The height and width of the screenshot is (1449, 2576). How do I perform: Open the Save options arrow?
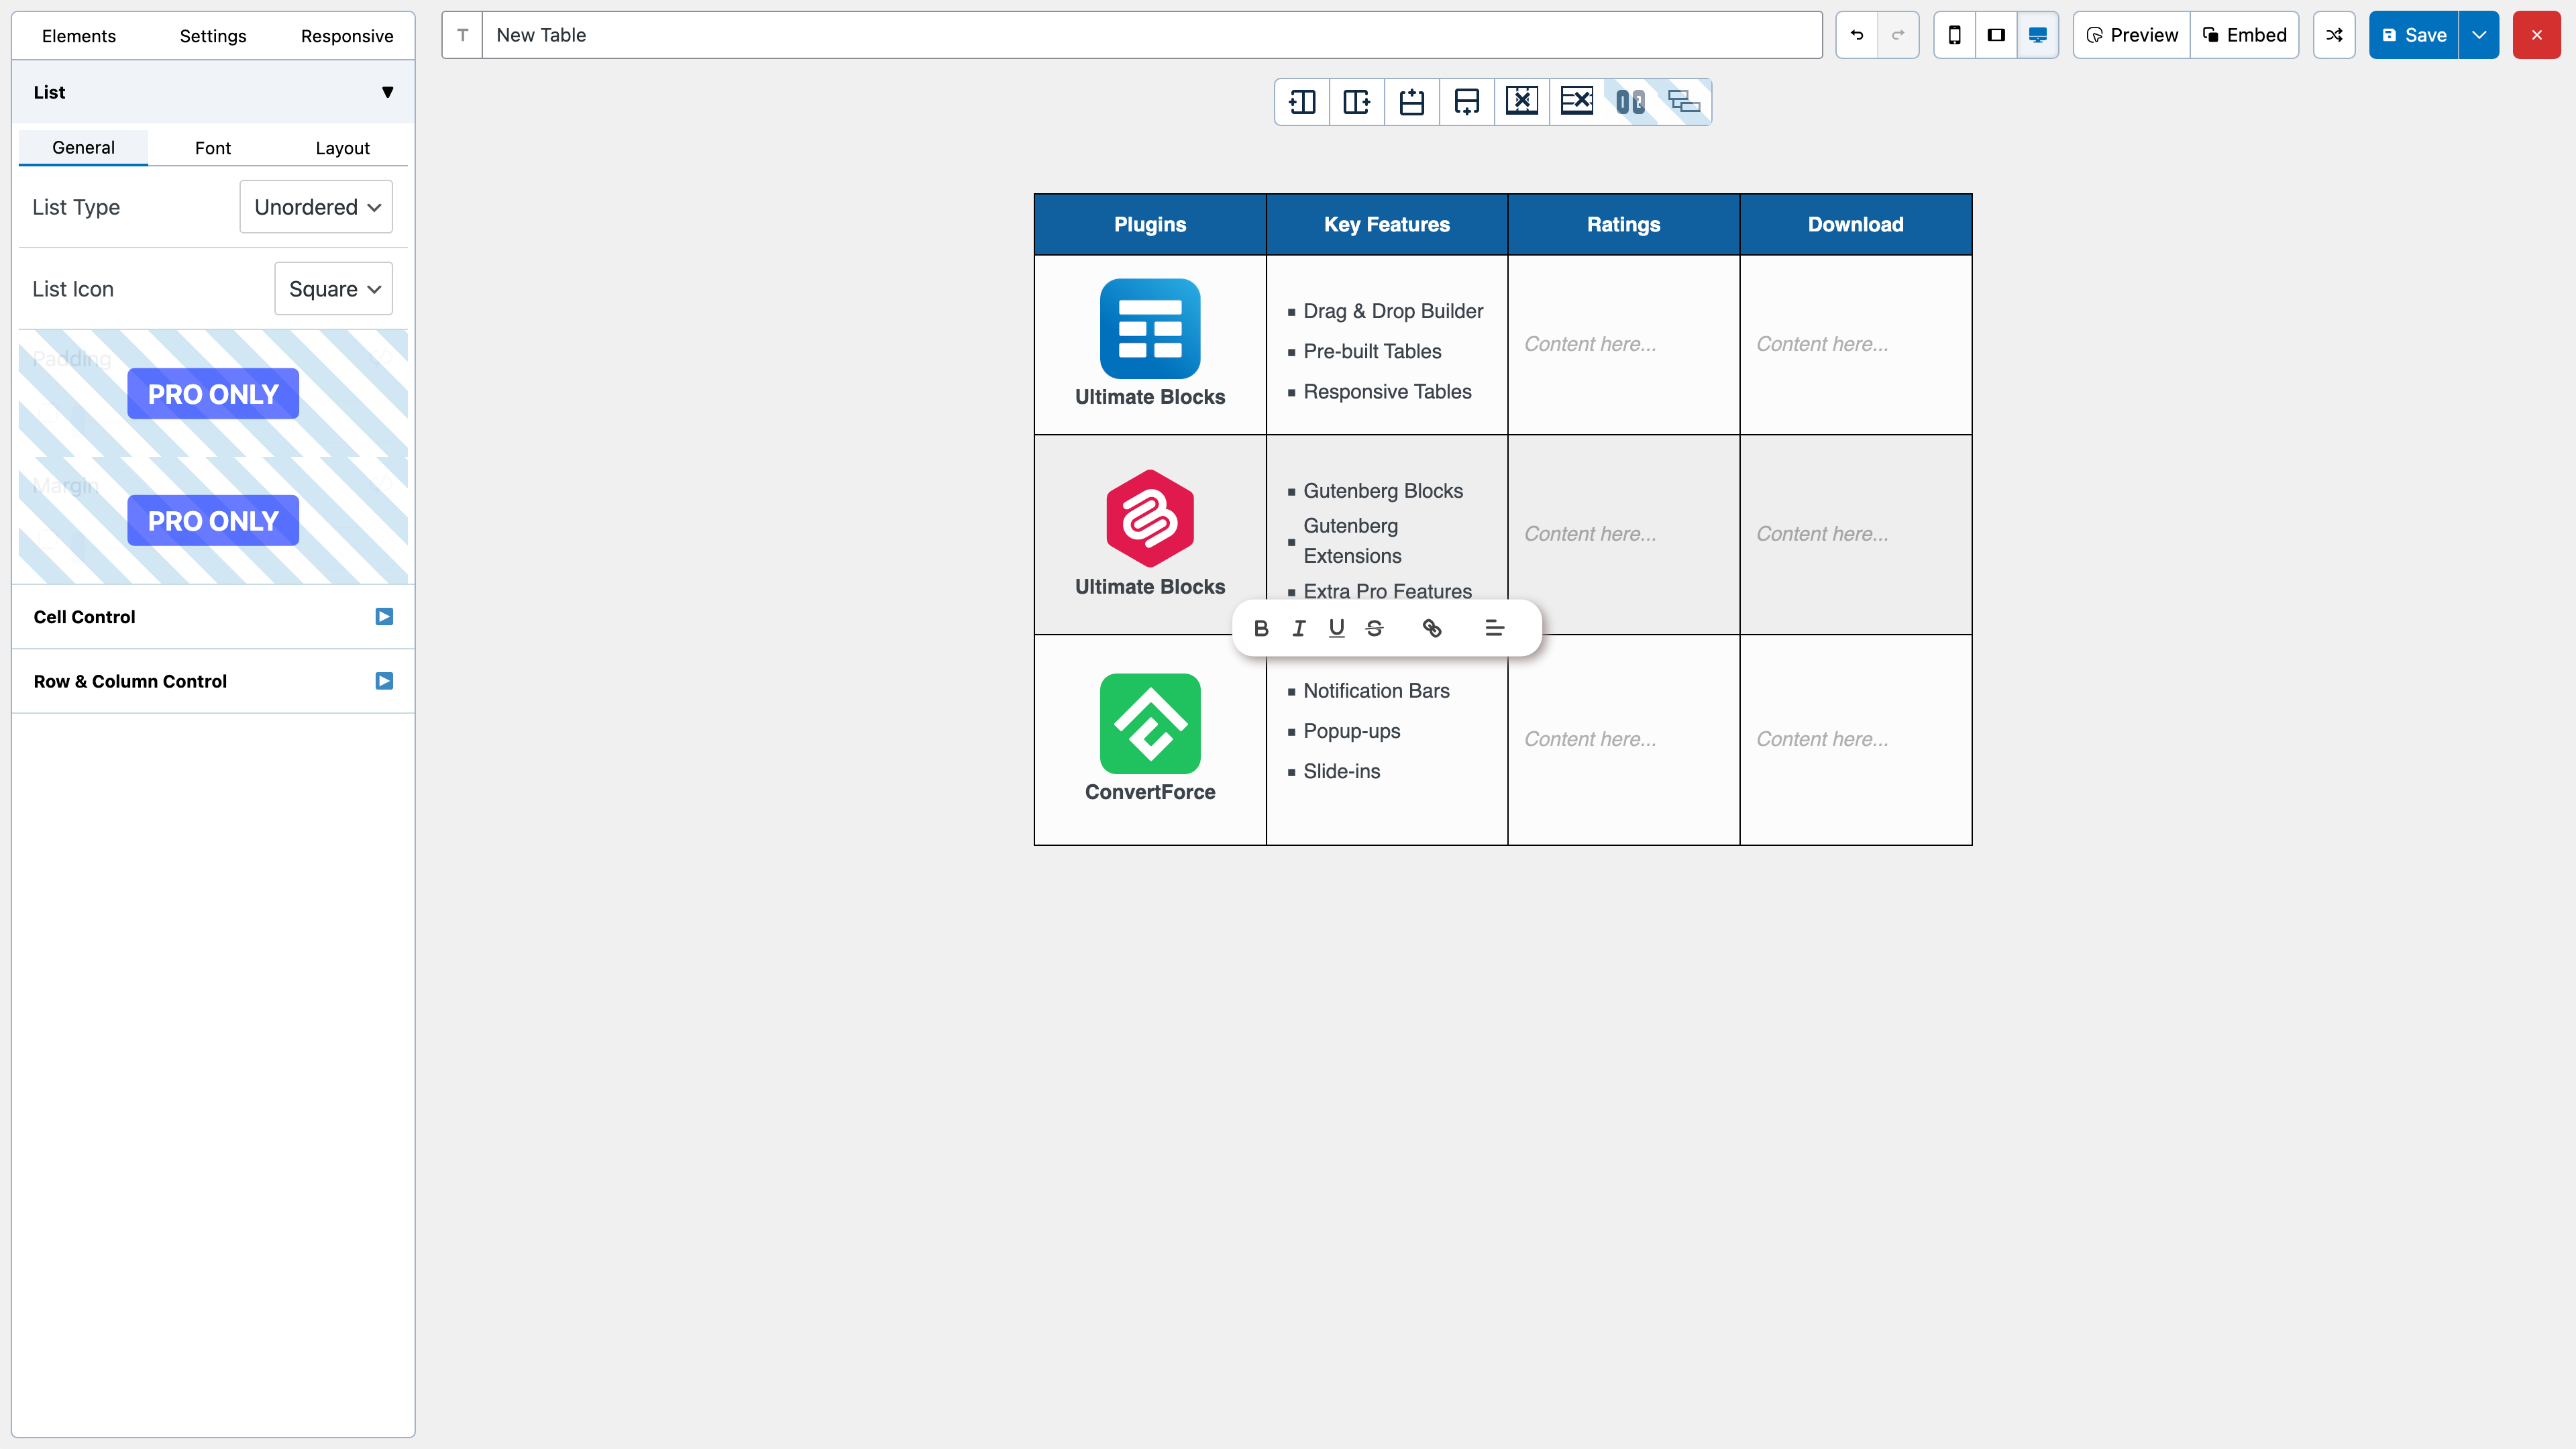tap(2478, 35)
